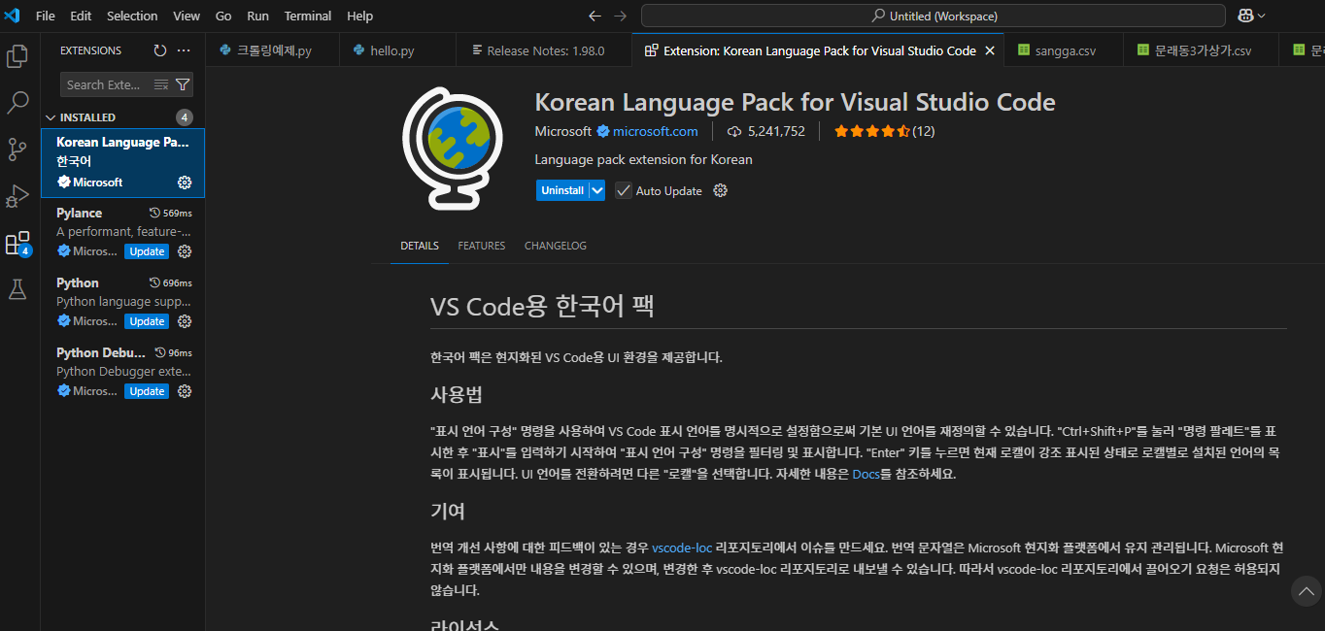Open the Source Control view

17,149
